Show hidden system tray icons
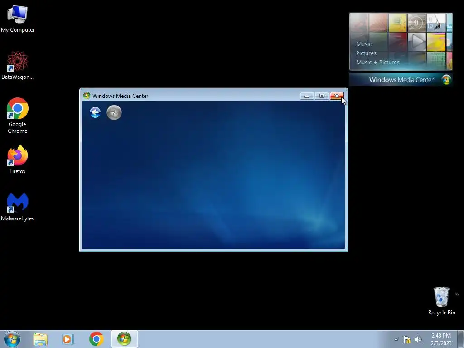464x348 pixels. (x=396, y=339)
